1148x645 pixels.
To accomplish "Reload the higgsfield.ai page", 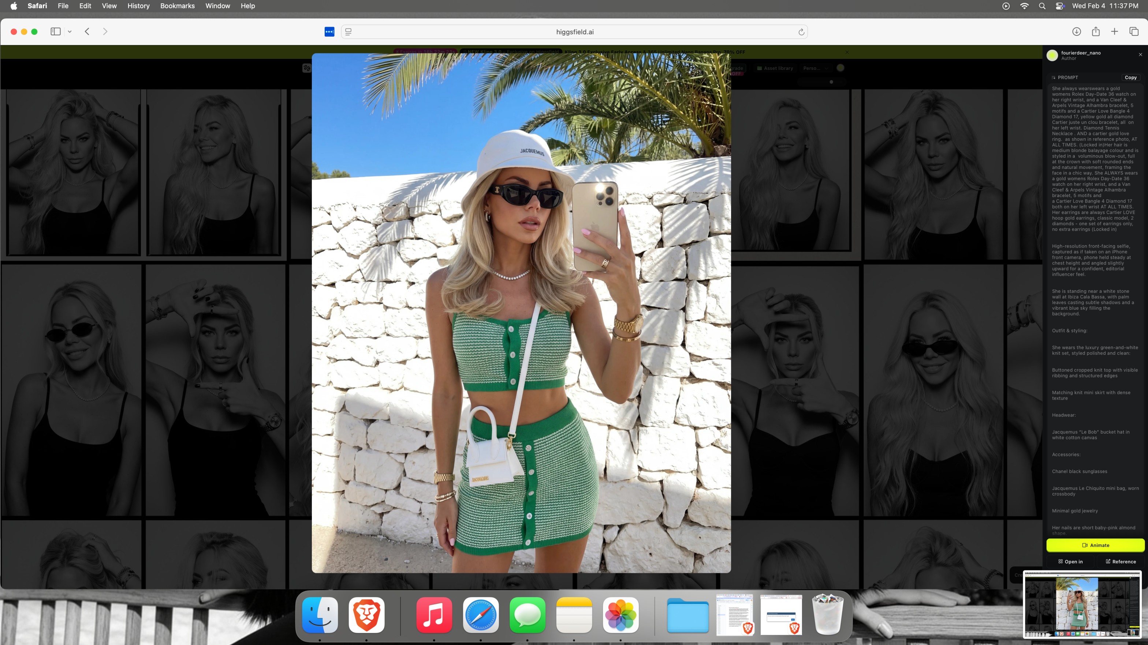I will [801, 32].
